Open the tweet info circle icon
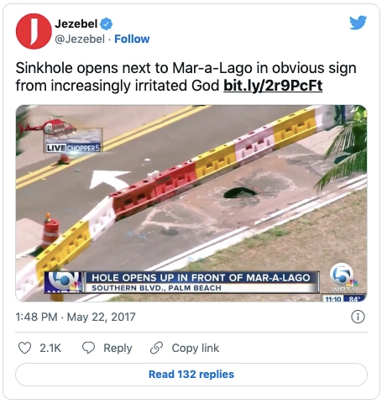The width and height of the screenshot is (387, 404). click(x=358, y=317)
